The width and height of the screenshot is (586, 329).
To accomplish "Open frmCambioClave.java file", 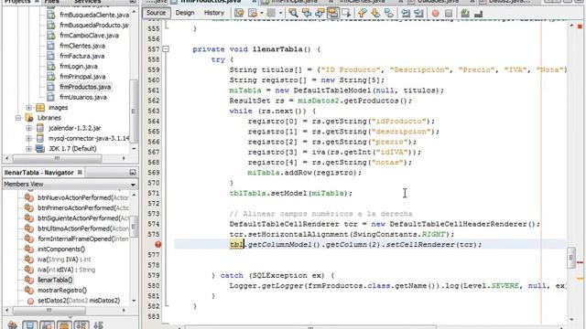I will (x=90, y=36).
